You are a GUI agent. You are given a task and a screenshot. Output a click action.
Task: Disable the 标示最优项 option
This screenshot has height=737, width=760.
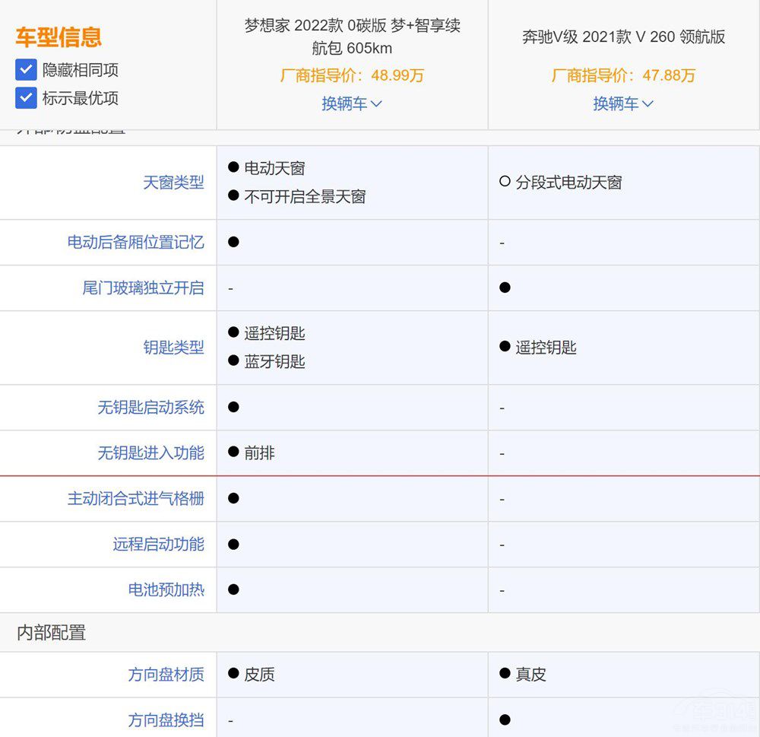coord(26,97)
